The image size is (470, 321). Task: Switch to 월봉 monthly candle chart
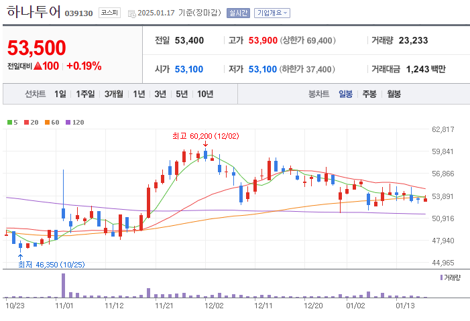click(x=394, y=94)
